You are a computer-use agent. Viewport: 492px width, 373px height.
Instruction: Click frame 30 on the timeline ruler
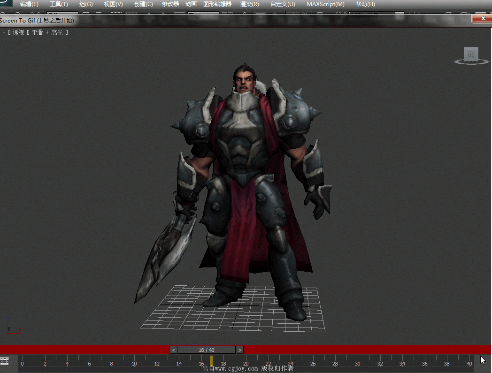tap(357, 364)
